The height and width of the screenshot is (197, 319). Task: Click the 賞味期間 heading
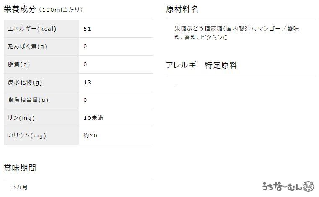coord(20,168)
